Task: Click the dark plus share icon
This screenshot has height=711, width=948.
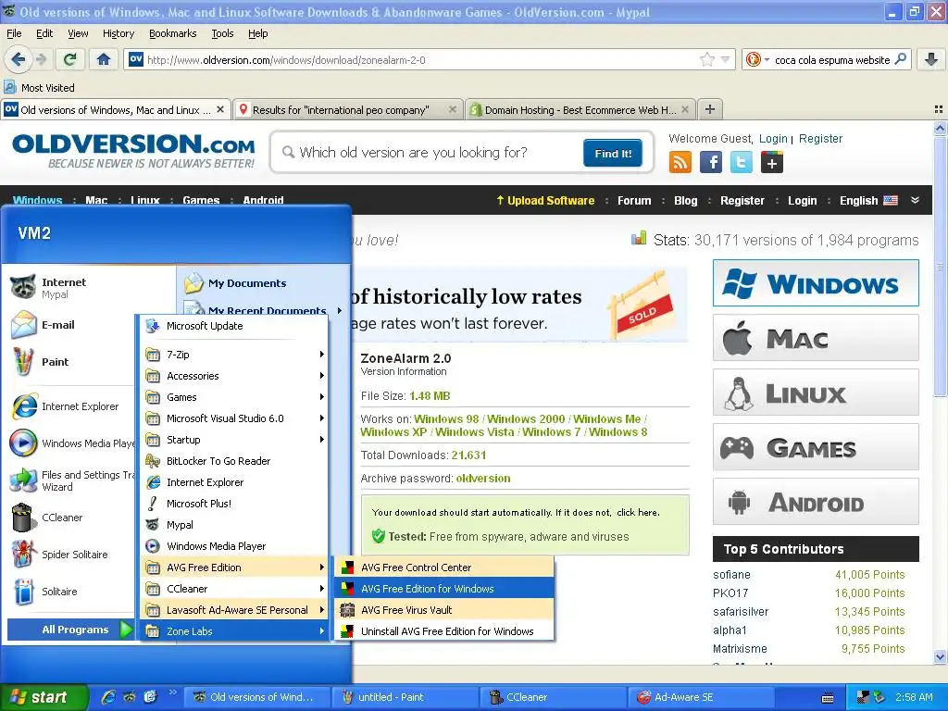Action: 772,162
